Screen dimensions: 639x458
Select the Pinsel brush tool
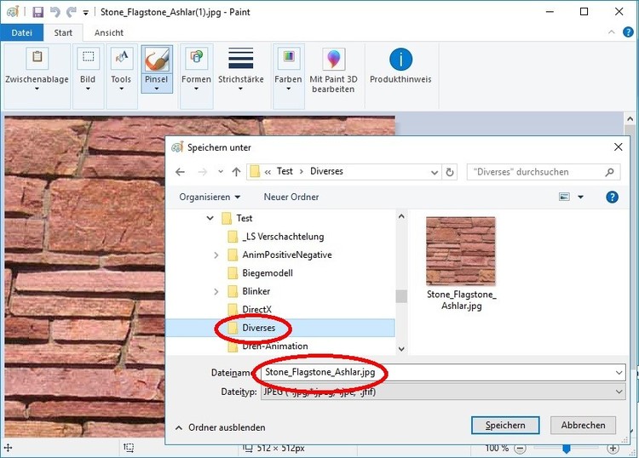(x=157, y=60)
